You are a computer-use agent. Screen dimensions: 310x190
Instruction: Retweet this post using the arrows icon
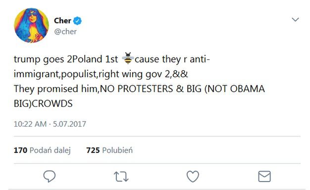point(121,176)
